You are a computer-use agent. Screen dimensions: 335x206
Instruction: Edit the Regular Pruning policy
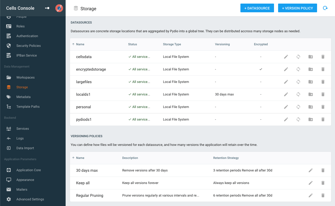311,196
